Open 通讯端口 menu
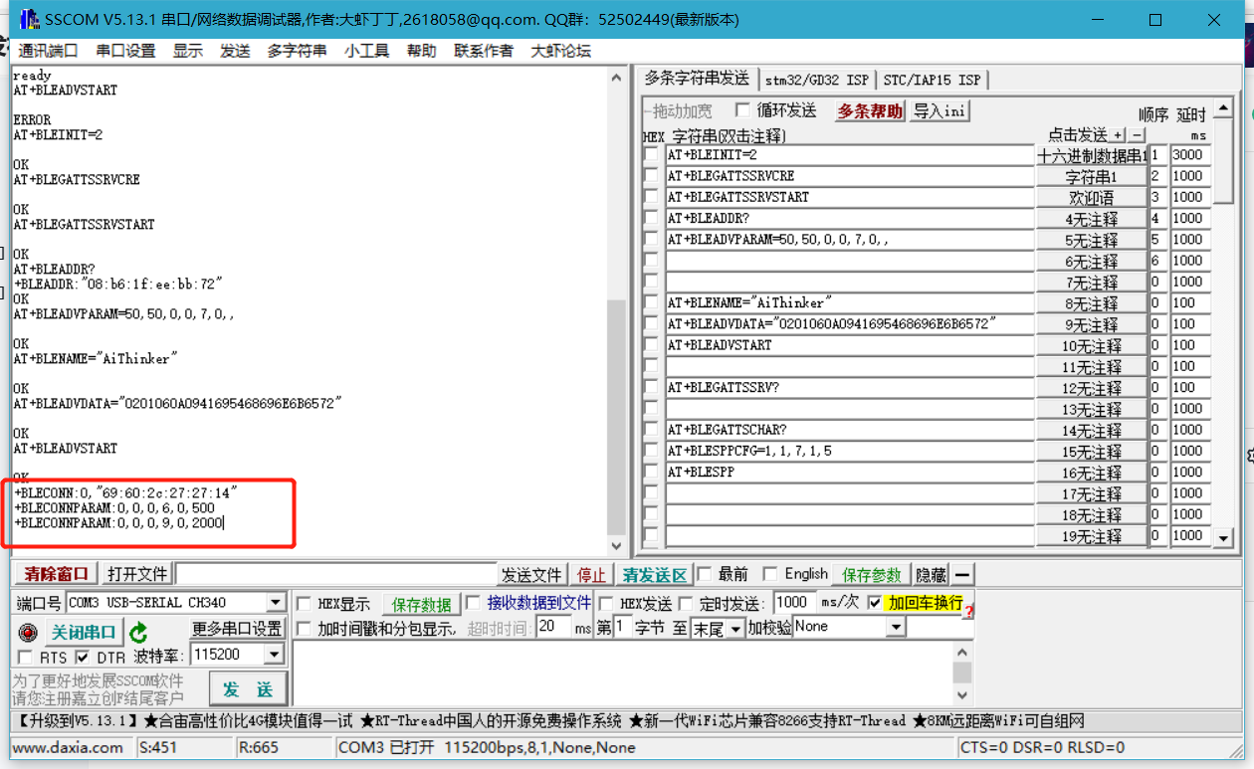The image size is (1254, 769). click(48, 51)
